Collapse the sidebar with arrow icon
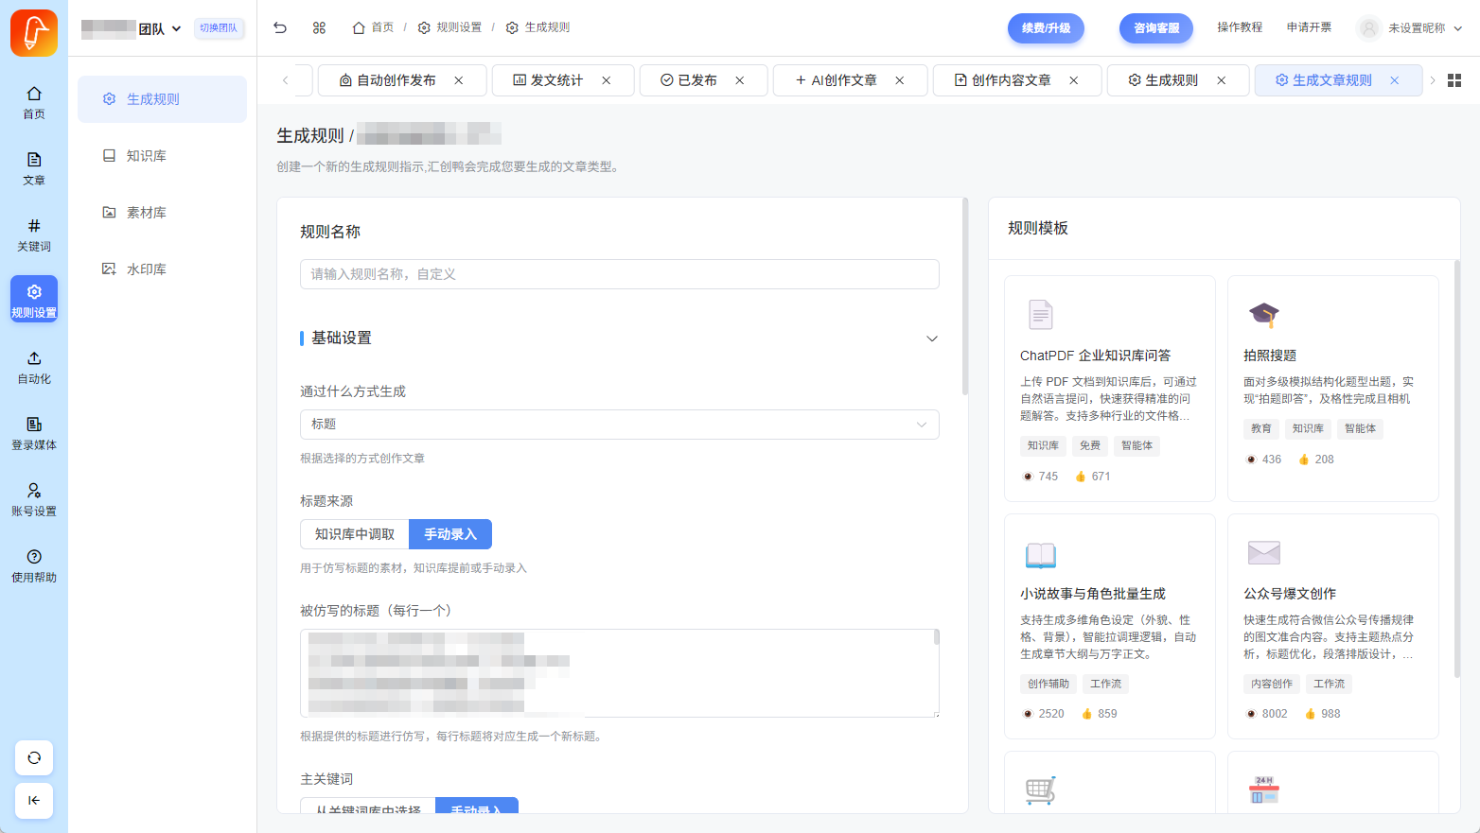1480x833 pixels. (34, 800)
